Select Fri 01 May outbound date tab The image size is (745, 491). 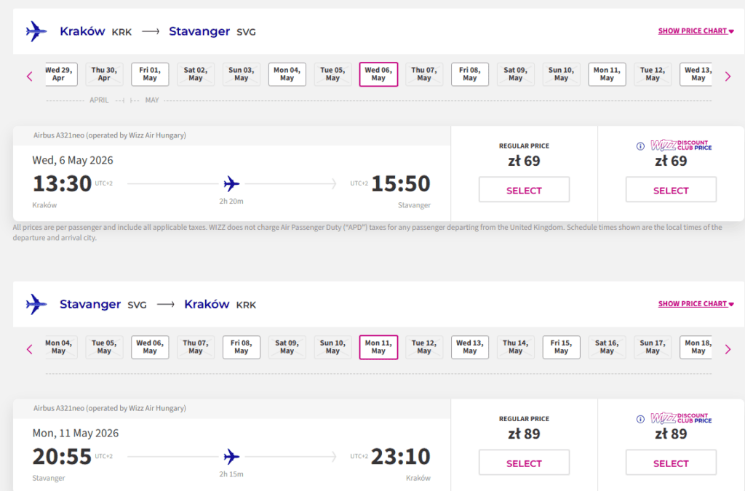pos(150,74)
